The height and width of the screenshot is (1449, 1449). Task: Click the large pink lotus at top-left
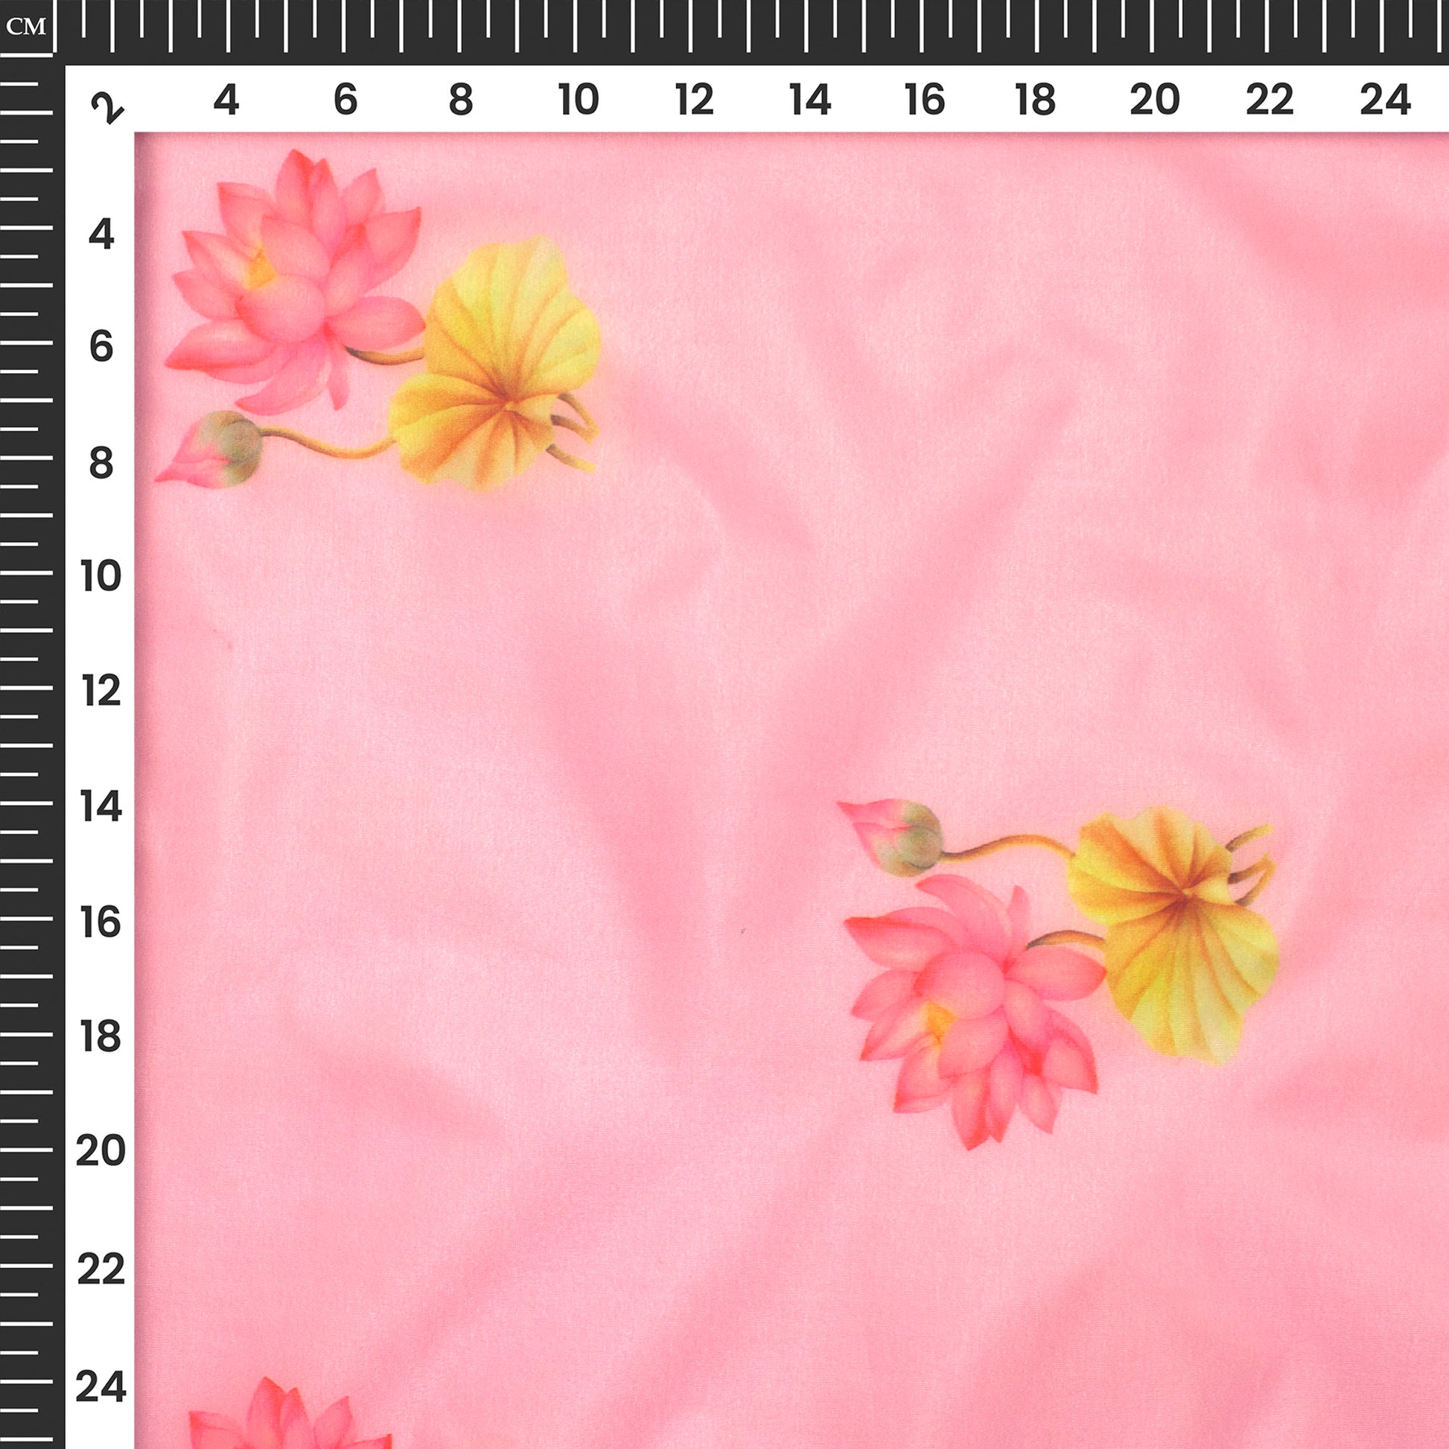tap(289, 289)
